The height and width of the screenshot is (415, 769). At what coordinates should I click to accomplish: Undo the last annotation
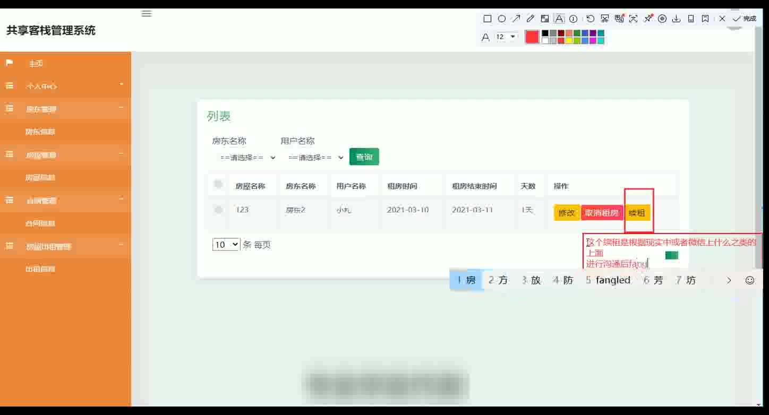click(x=590, y=19)
